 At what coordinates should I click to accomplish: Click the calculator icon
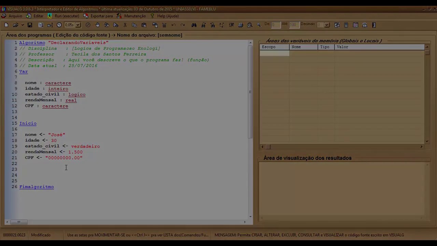(x=346, y=25)
